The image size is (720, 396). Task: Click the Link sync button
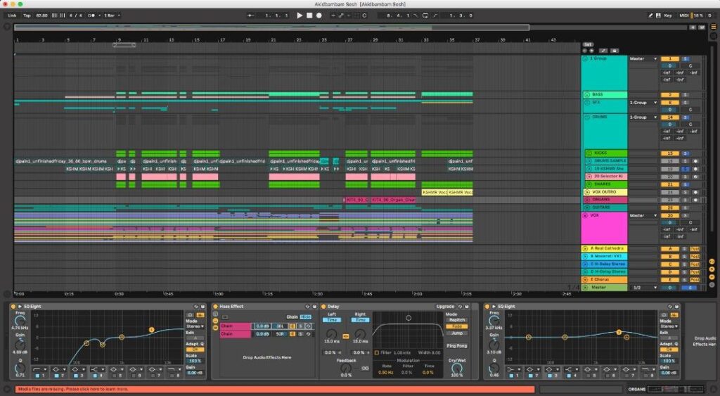point(12,15)
